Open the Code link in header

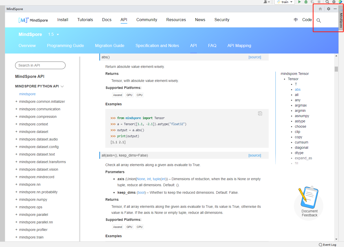coord(307,20)
